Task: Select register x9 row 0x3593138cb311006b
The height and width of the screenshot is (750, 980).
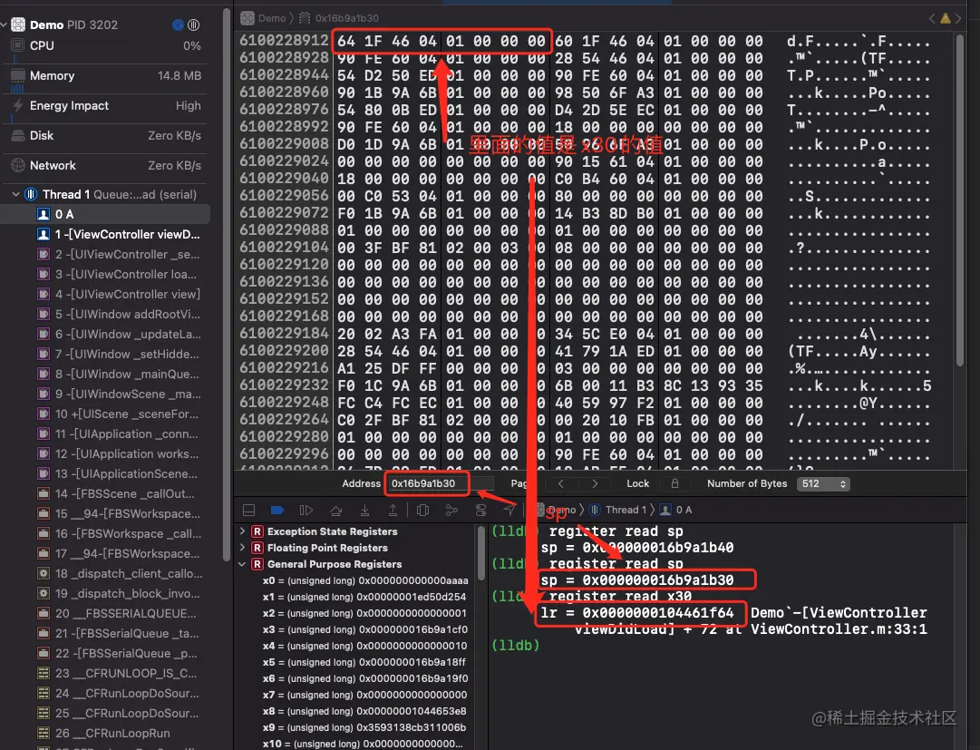Action: 364,727
